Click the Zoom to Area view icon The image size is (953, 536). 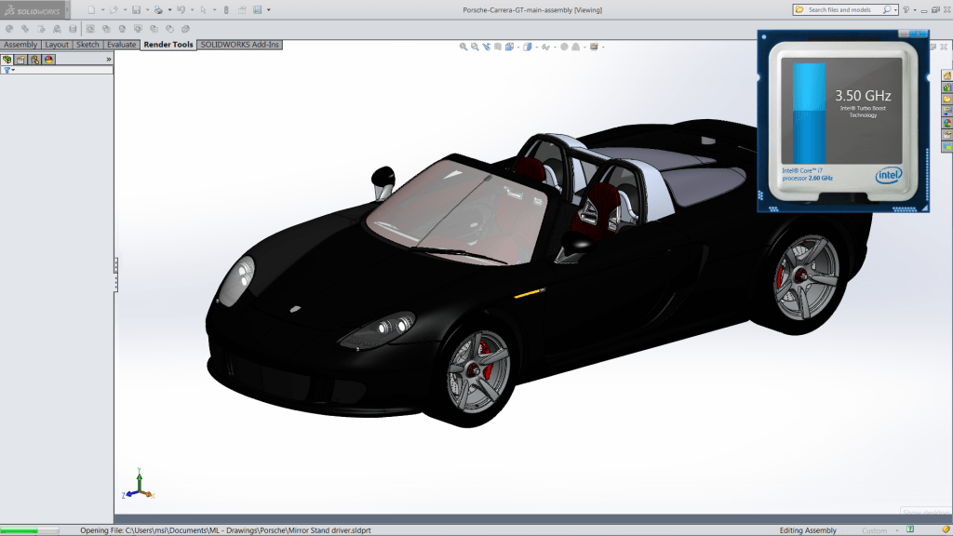(x=475, y=47)
